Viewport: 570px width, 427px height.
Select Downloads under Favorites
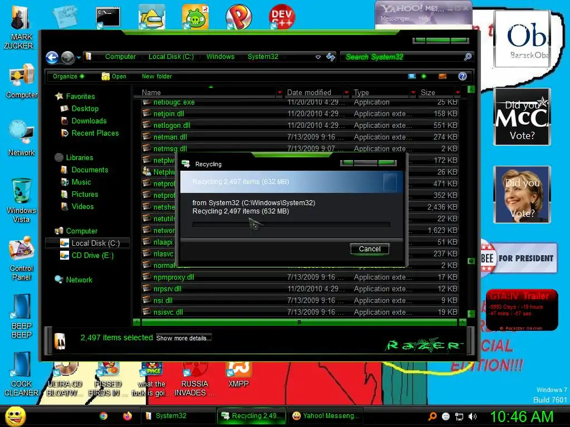(89, 121)
